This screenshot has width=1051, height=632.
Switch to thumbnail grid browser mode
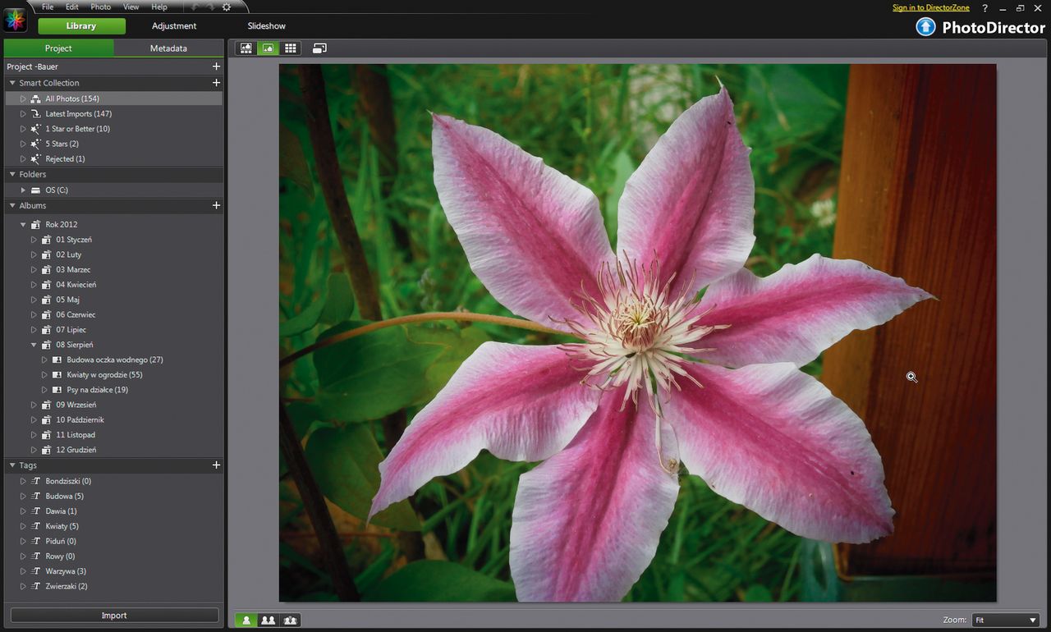tap(290, 48)
